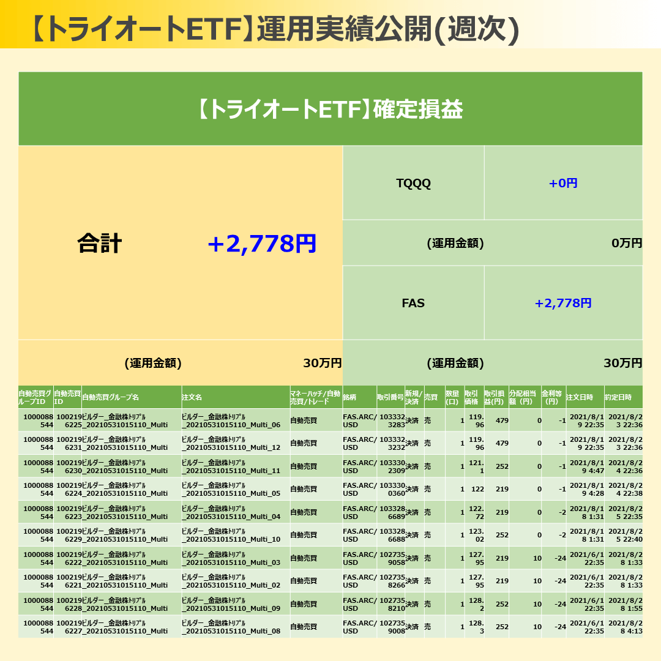
Task: Select the trade number 1033300360 cell
Action: [x=392, y=489]
